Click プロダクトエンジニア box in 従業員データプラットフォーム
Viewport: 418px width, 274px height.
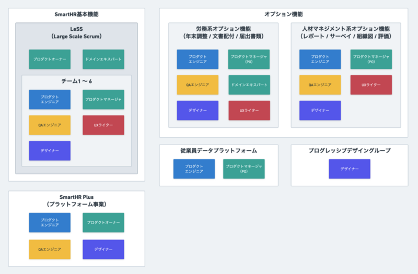(x=194, y=169)
